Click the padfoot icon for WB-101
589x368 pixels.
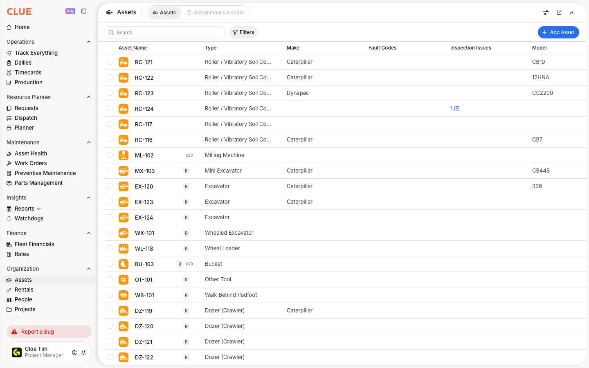(x=124, y=295)
